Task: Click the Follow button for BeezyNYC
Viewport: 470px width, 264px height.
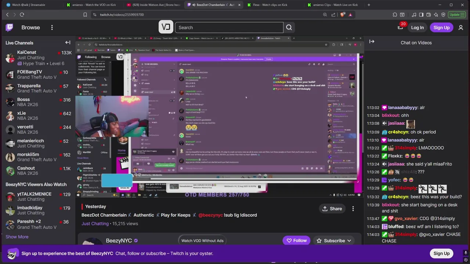Action: [297, 241]
